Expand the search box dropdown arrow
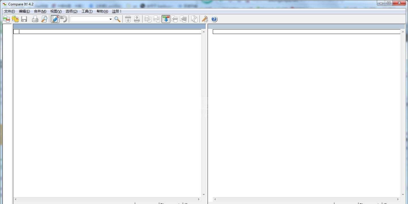The image size is (408, 204). [x=110, y=19]
